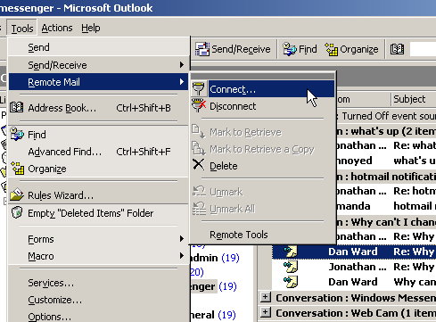Open the Help menu
436x322 pixels.
coord(91,28)
